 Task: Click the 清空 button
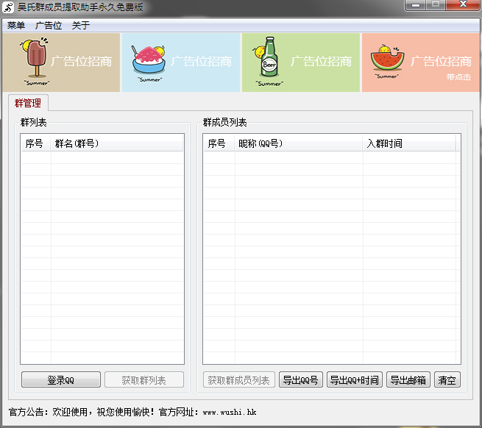click(447, 379)
